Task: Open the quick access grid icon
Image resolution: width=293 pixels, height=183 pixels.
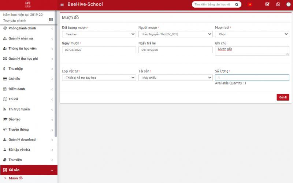Action: click(x=51, y=19)
